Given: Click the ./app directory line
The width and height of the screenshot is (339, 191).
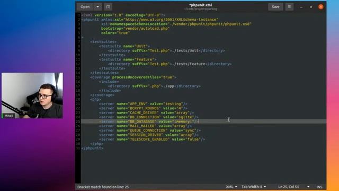Looking at the screenshot, I should coord(154,86).
